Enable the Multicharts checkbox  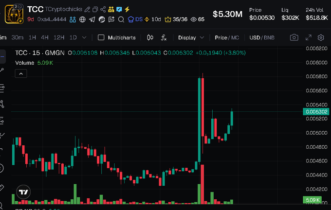click(x=101, y=37)
